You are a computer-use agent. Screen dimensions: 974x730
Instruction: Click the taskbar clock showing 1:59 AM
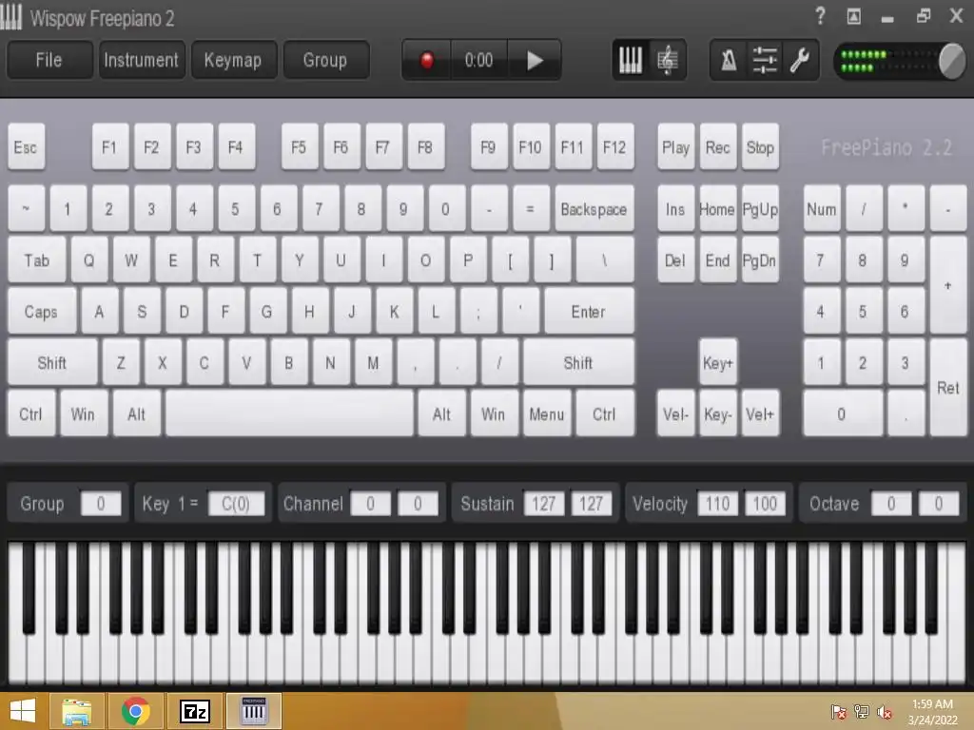(932, 712)
